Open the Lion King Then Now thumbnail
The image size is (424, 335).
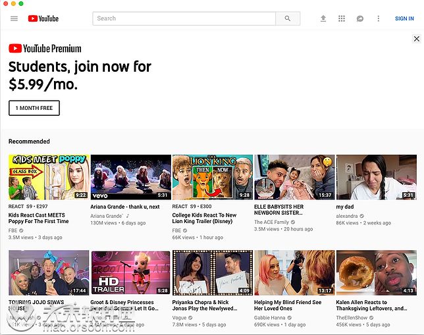click(213, 177)
